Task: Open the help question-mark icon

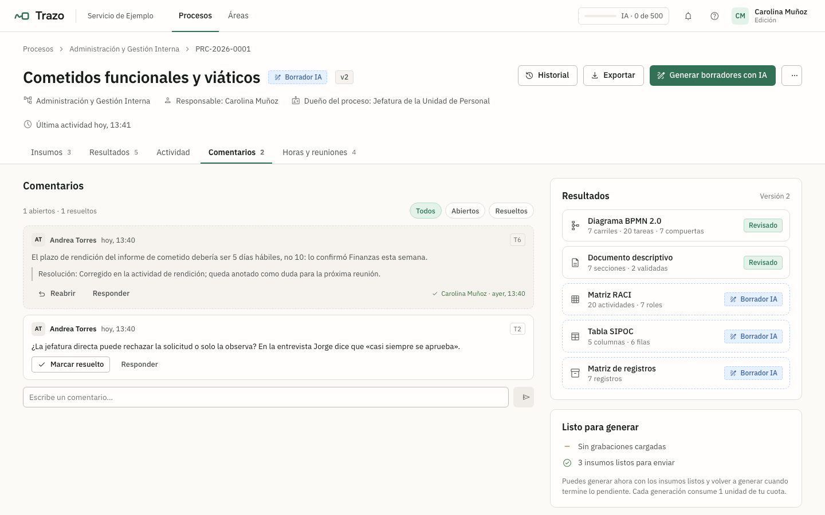Action: point(714,16)
